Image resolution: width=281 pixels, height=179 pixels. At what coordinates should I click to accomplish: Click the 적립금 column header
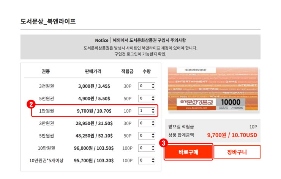[x=127, y=71]
